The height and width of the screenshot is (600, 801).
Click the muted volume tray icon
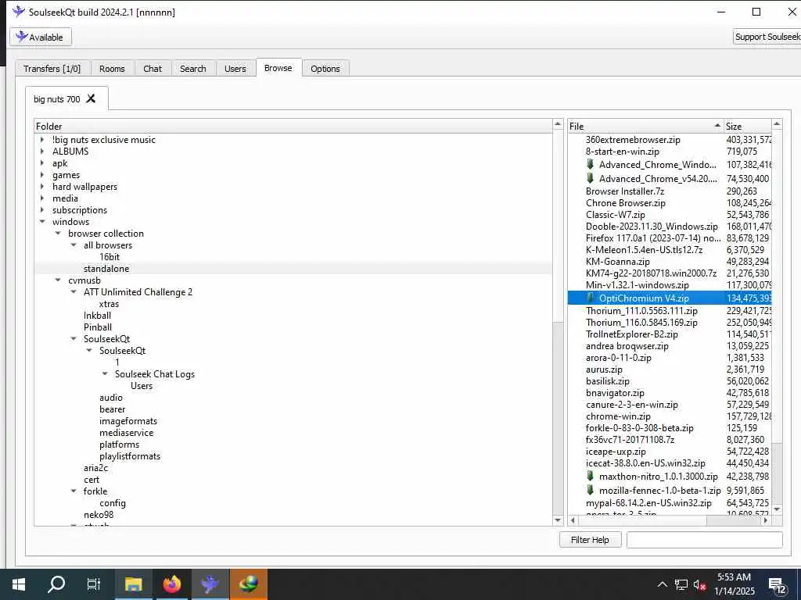pyautogui.click(x=699, y=584)
